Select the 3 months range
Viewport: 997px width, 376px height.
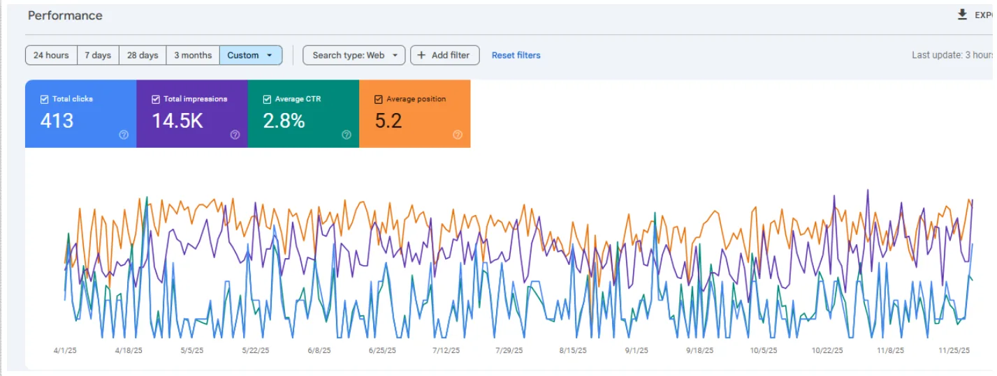pyautogui.click(x=193, y=55)
